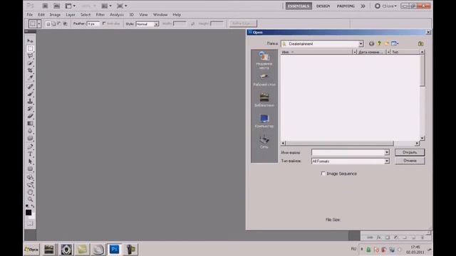Show more workspaces via double chevron
The height and width of the screenshot is (256, 456).
click(x=363, y=6)
